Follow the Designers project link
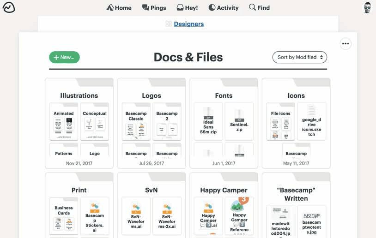 [188, 24]
